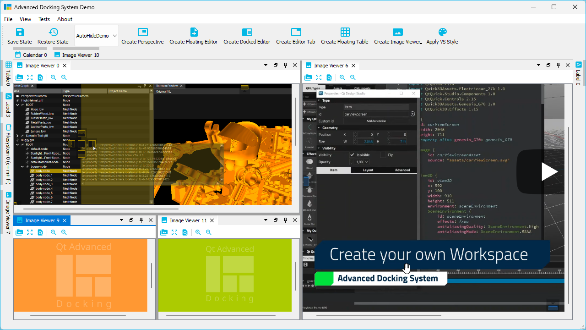The width and height of the screenshot is (586, 330).
Task: Click the Create Docked Editor button
Action: pyautogui.click(x=247, y=36)
